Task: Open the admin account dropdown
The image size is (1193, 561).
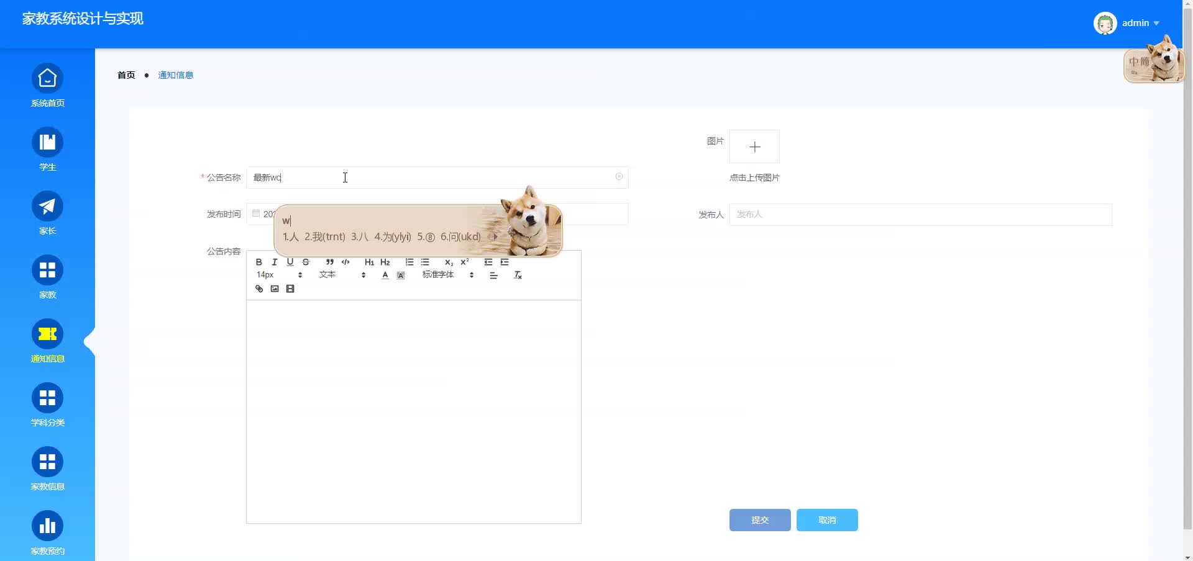Action: pyautogui.click(x=1139, y=23)
